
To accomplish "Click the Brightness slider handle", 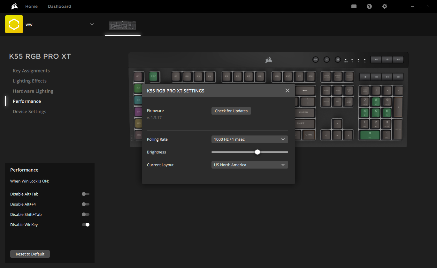I will pyautogui.click(x=257, y=152).
